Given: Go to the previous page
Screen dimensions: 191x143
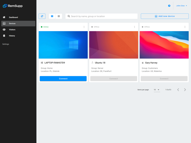Looking at the screenshot, I should pyautogui.click(x=178, y=90).
